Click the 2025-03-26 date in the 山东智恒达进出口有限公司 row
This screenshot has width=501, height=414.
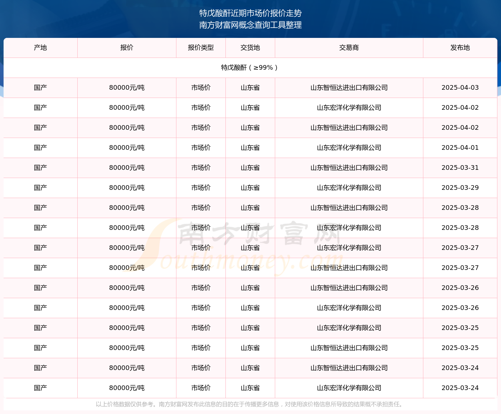(x=460, y=288)
